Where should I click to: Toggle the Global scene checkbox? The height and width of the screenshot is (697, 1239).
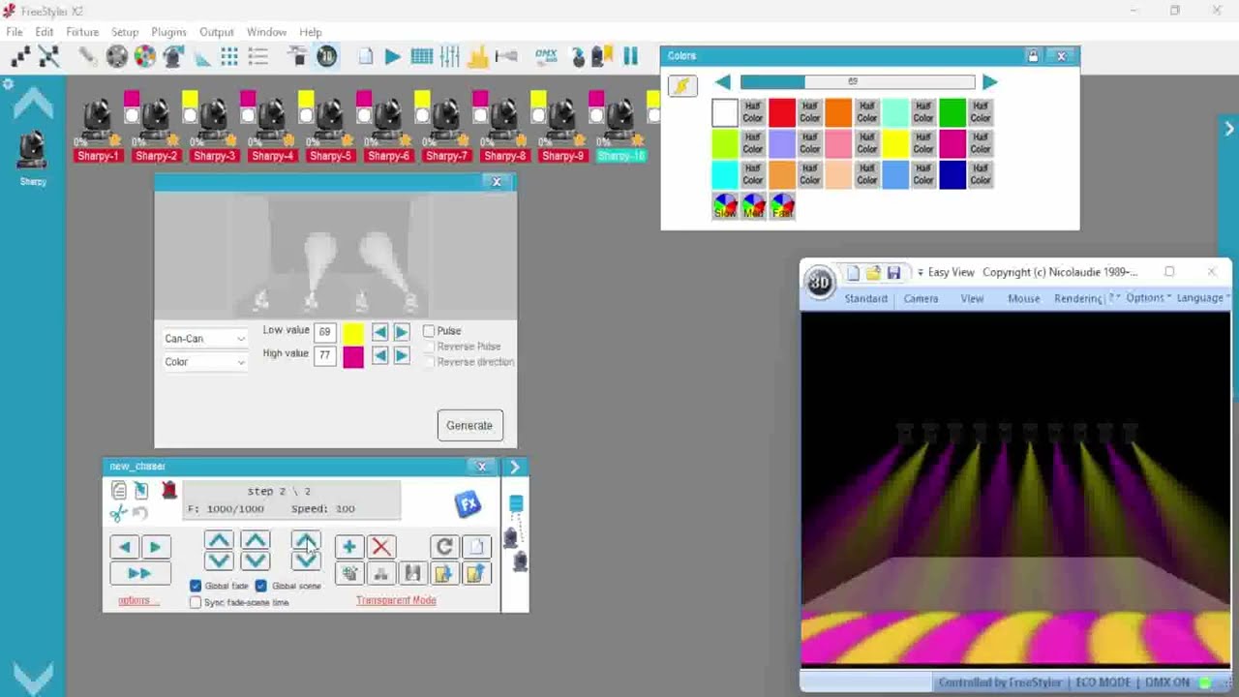261,586
